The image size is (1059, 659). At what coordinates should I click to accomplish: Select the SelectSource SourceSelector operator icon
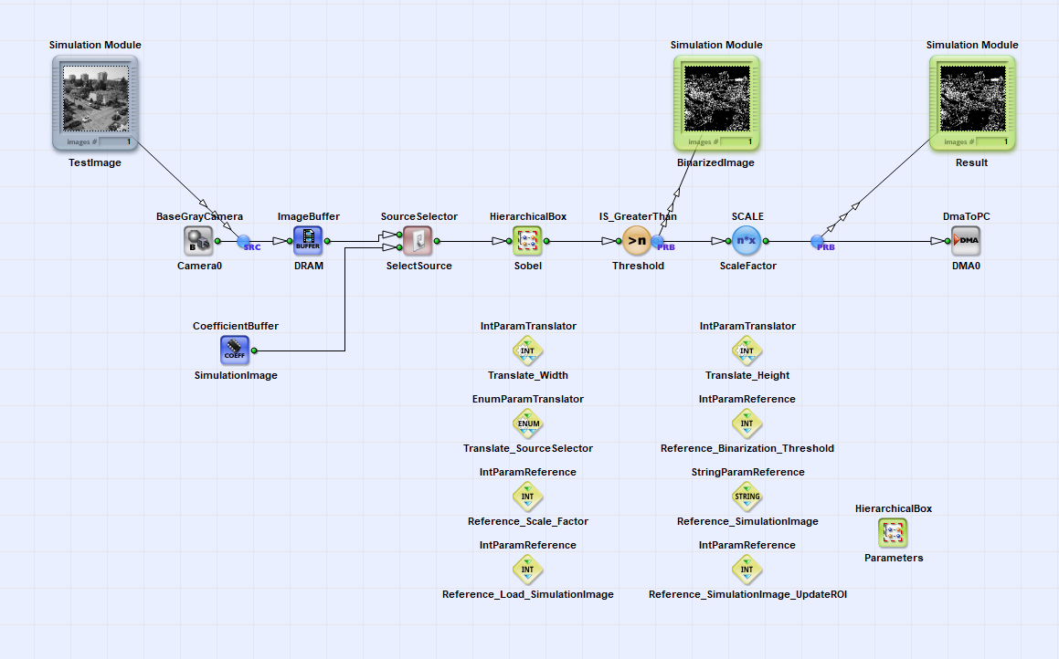pos(418,241)
